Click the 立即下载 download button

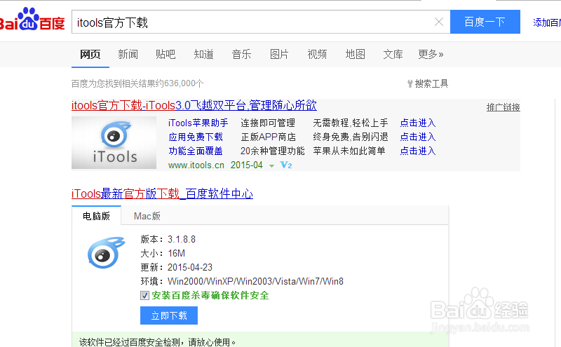tap(169, 315)
